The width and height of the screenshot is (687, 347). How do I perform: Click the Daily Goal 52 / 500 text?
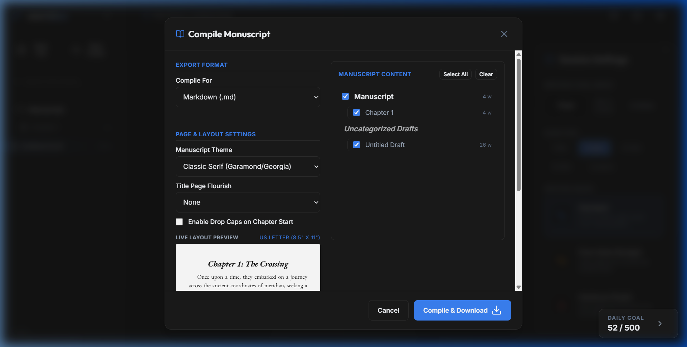tap(623, 328)
